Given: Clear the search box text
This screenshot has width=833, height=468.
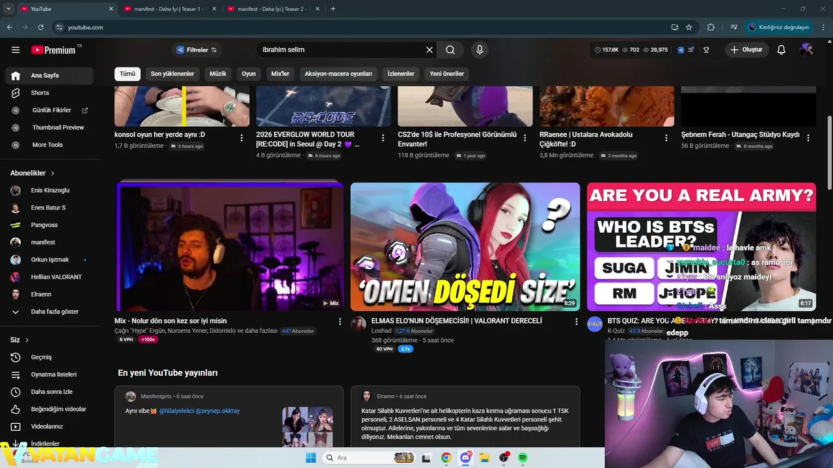Looking at the screenshot, I should (430, 50).
